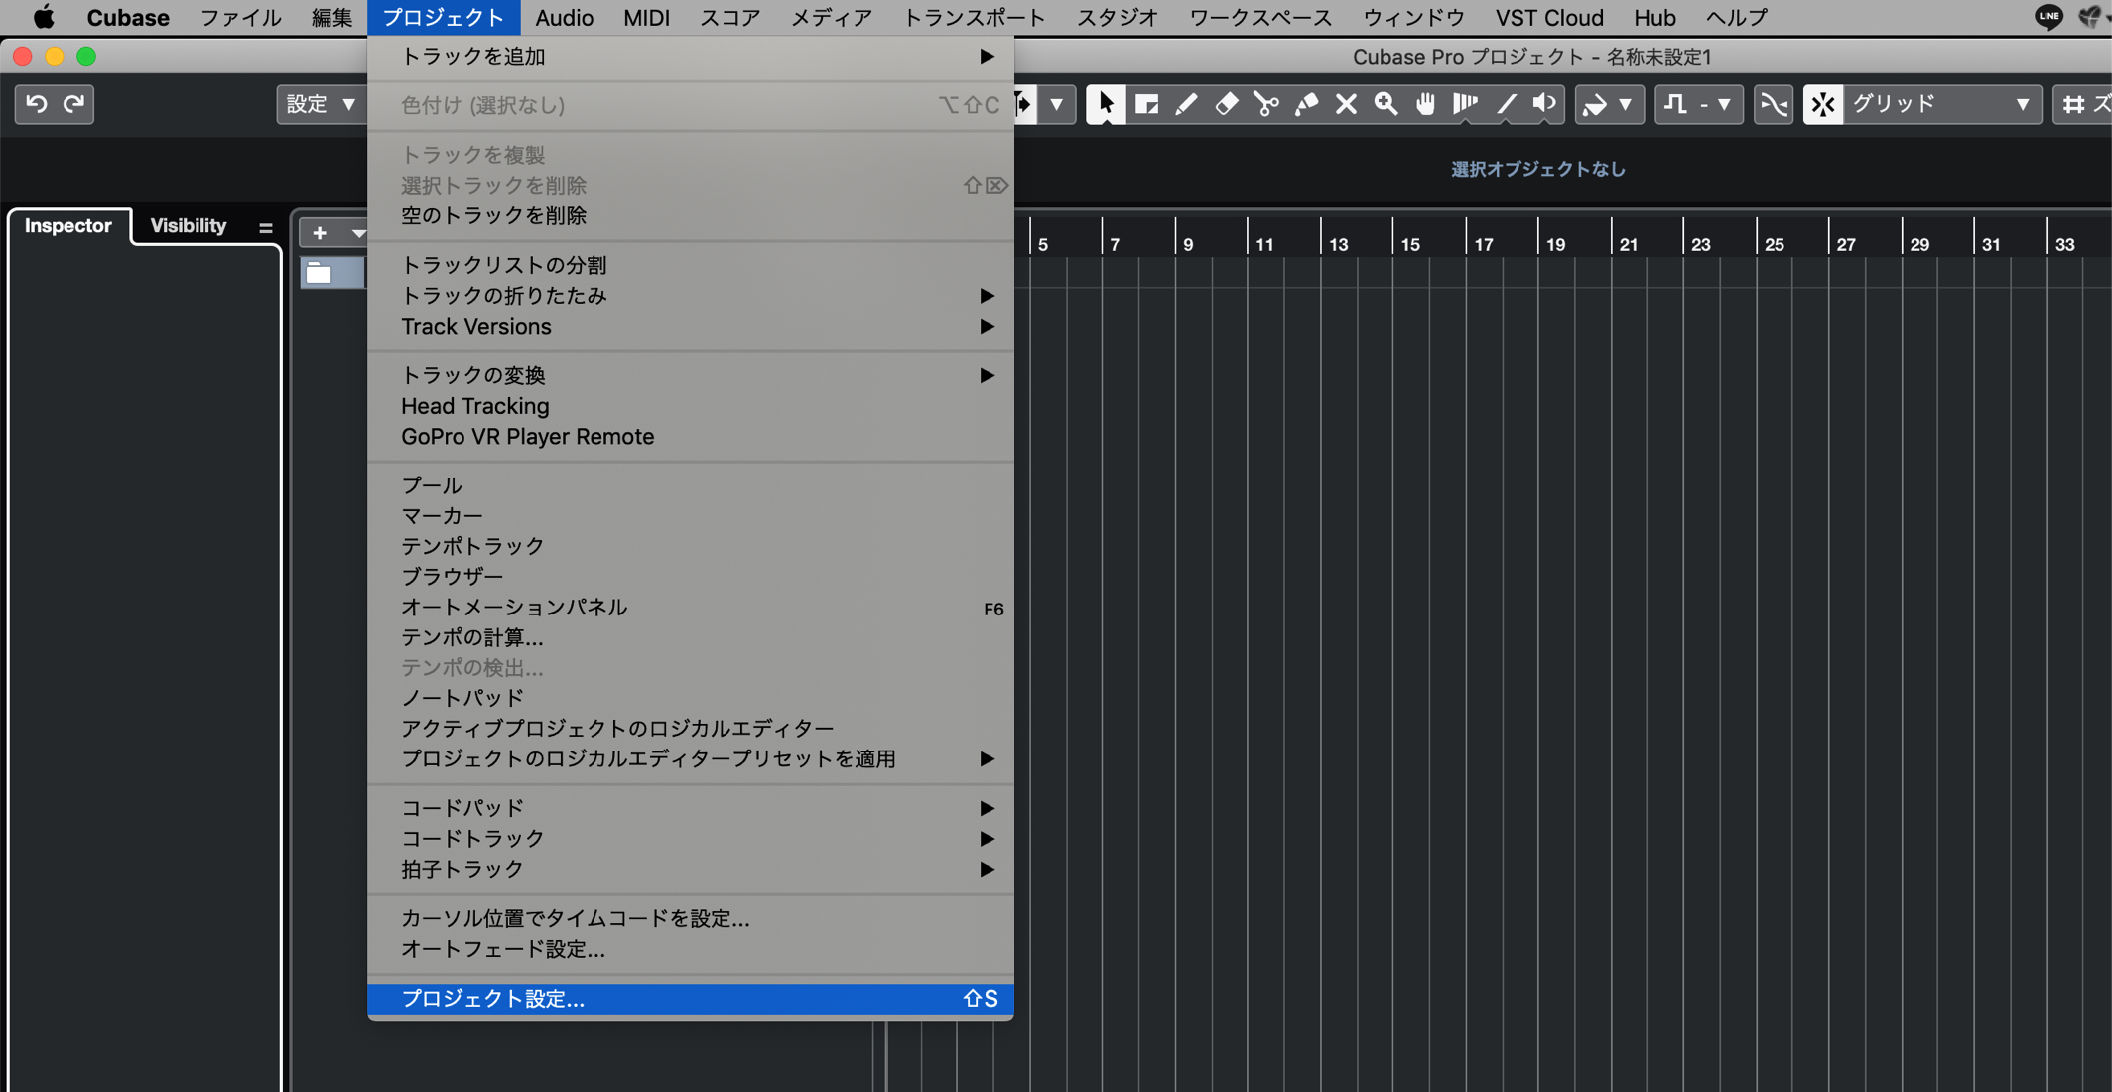The image size is (2112, 1092).
Task: Switch to the Visibility tab
Action: pyautogui.click(x=189, y=226)
